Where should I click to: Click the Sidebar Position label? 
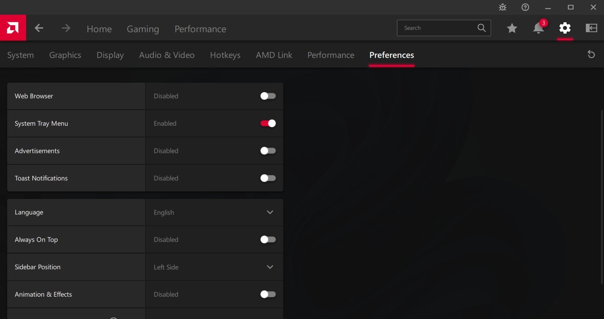click(x=37, y=267)
